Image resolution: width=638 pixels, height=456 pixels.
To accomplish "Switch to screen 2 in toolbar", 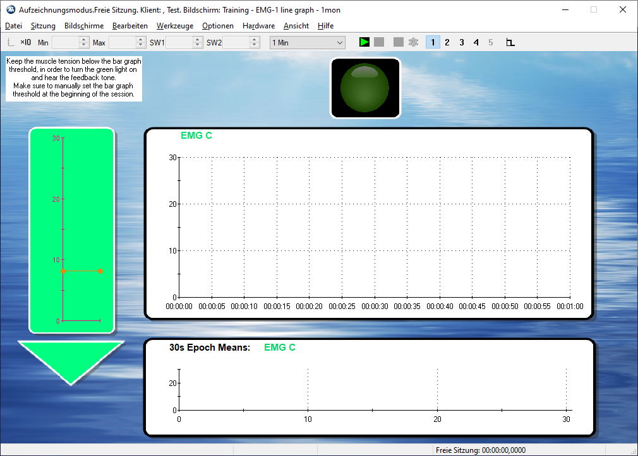I will click(x=447, y=42).
